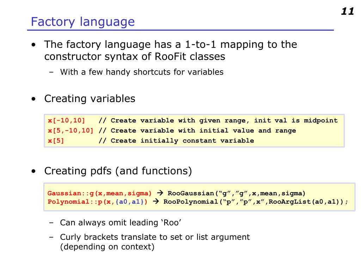Click the arrow after Polynomial::p expression

[x=156, y=201]
